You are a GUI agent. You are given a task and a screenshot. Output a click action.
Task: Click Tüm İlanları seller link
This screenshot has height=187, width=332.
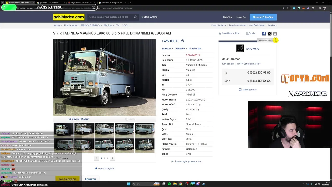point(228,64)
